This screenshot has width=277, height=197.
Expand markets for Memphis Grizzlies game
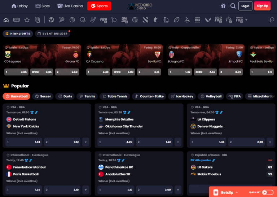[x=178, y=142]
